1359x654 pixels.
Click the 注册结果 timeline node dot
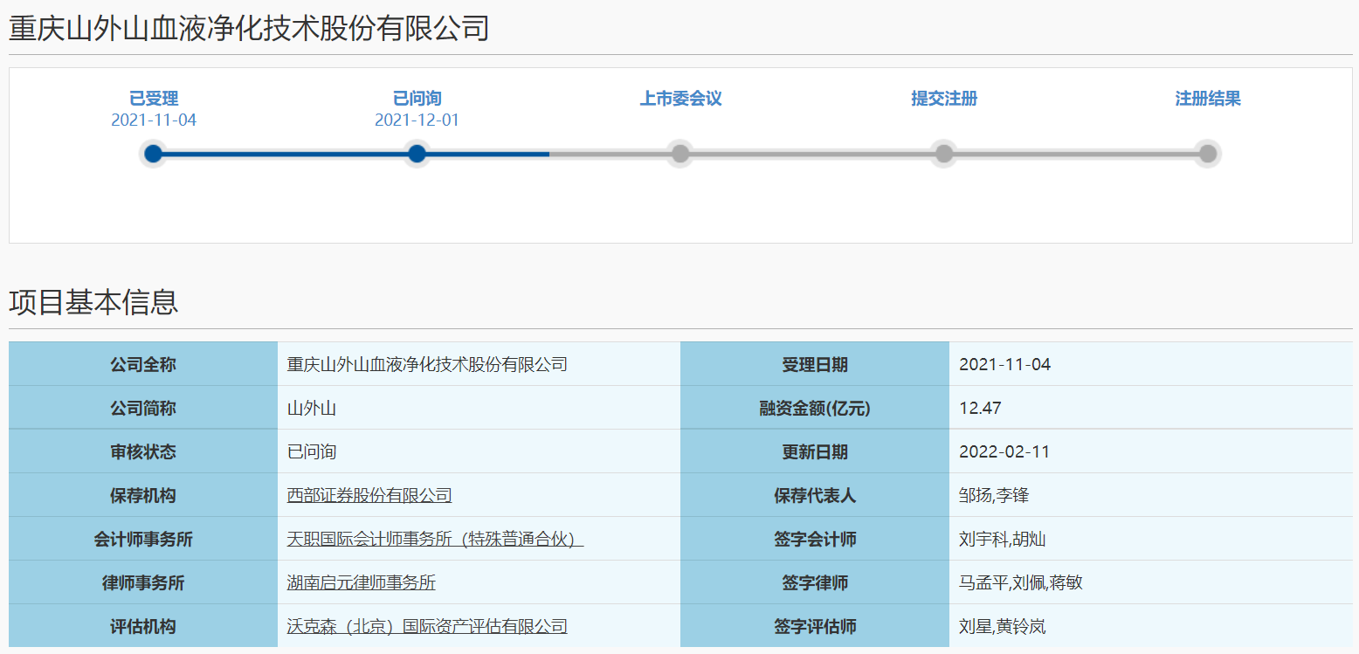point(1207,154)
